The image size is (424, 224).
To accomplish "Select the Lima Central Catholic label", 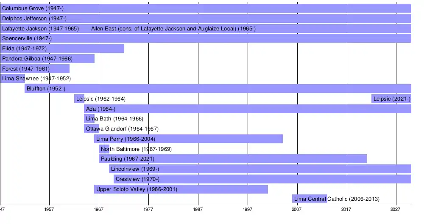I will click(336, 199).
